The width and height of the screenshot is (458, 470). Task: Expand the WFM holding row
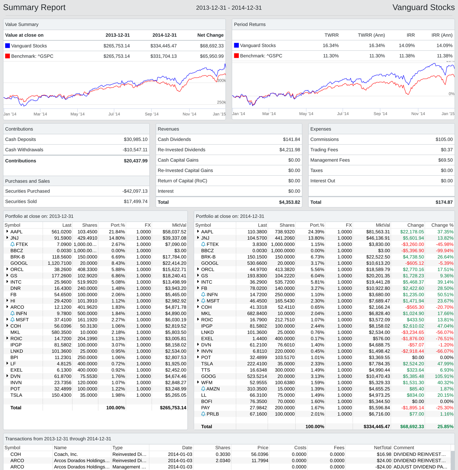click(198, 383)
